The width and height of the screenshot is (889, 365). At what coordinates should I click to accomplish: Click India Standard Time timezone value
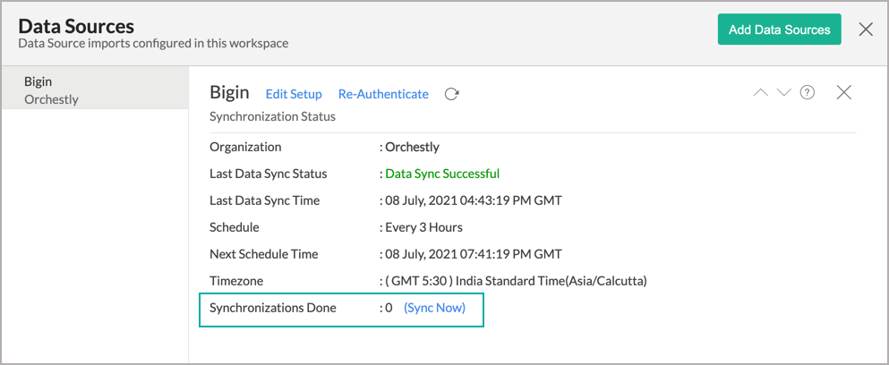(x=516, y=281)
